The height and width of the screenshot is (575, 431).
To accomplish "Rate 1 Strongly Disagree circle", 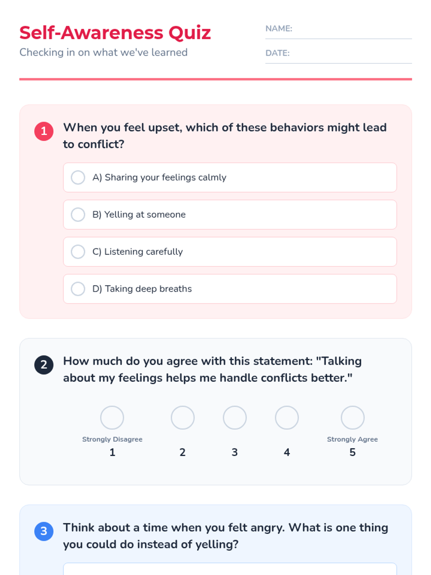I will pyautogui.click(x=112, y=418).
